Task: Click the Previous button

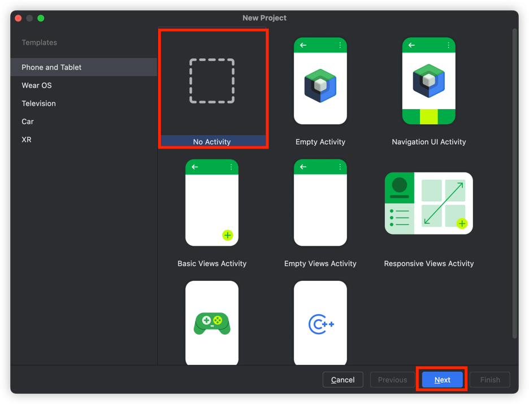Action: 392,380
